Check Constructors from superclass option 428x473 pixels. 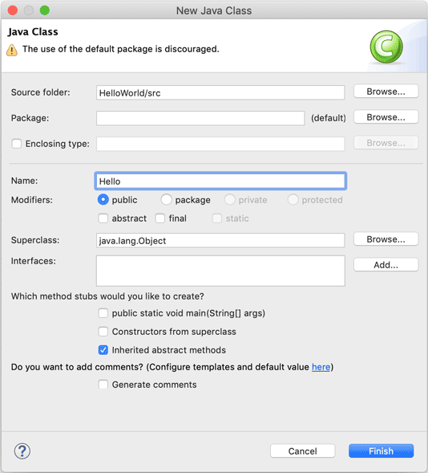tap(103, 332)
